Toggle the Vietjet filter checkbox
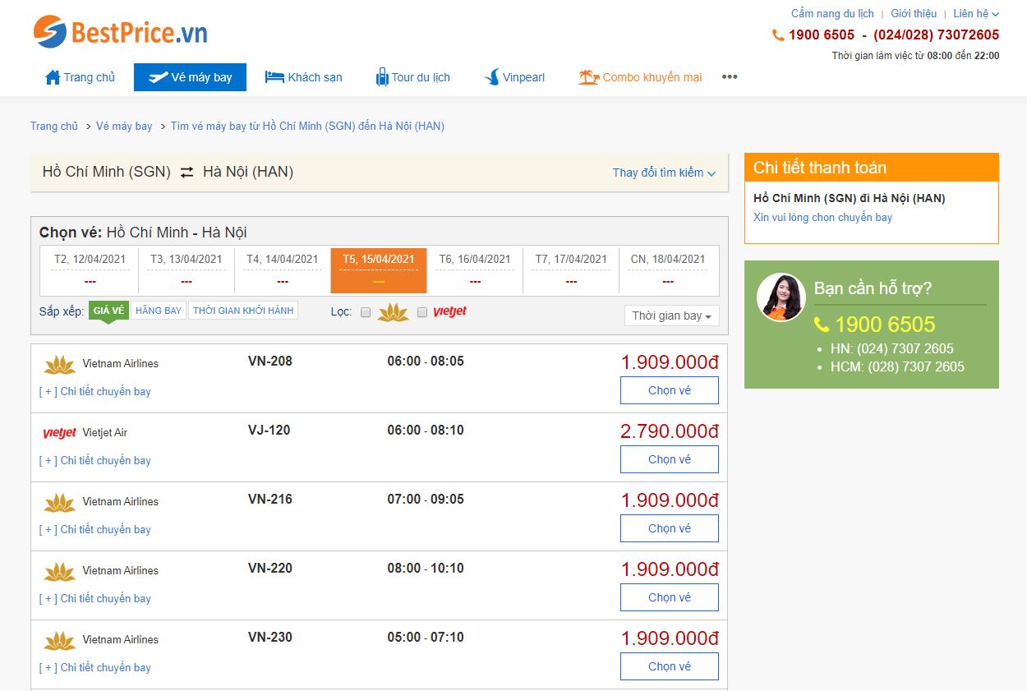Viewport: 1027px width, 691px height. click(422, 312)
